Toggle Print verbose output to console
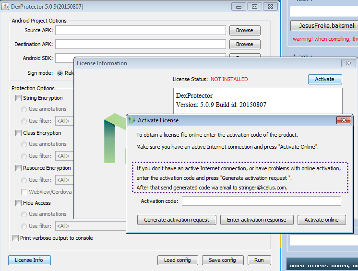Screen dimensions: 358x271 (x=15, y=238)
